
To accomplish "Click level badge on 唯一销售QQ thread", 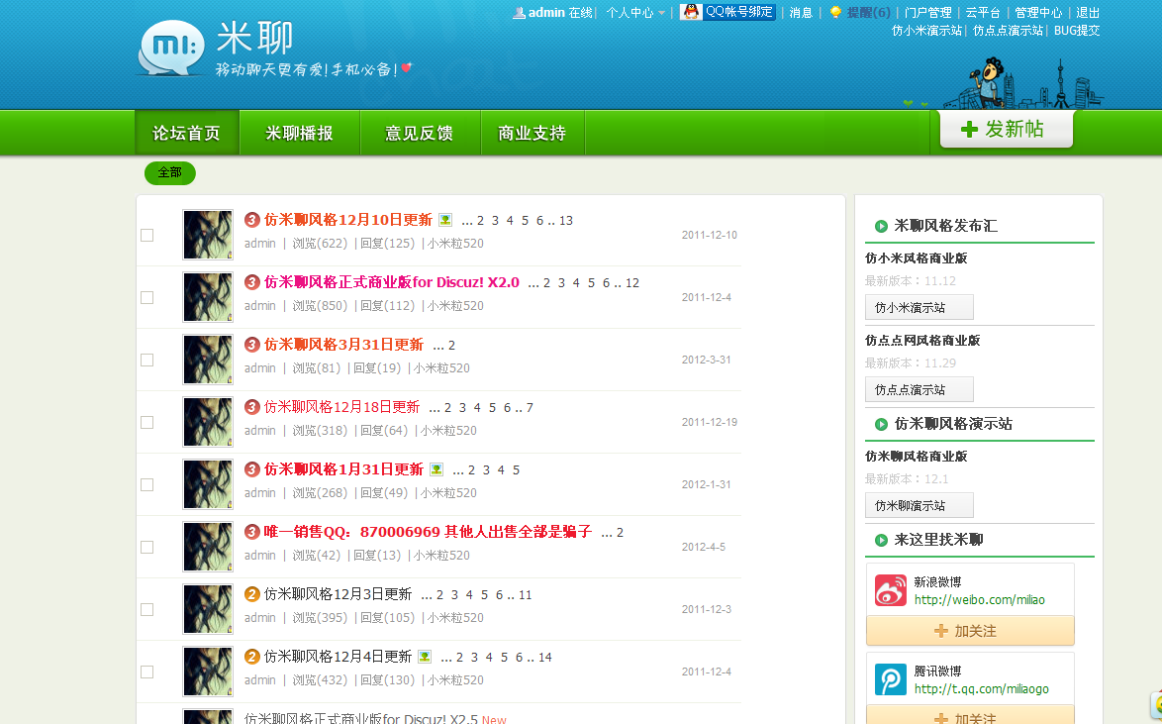I will pos(252,532).
